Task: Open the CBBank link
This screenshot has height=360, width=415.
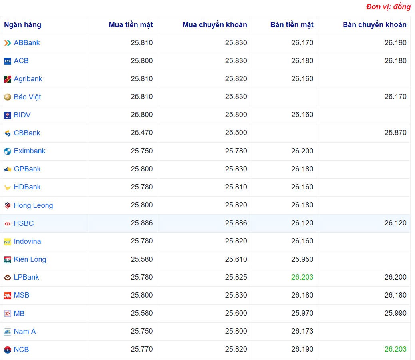Action: 27,133
